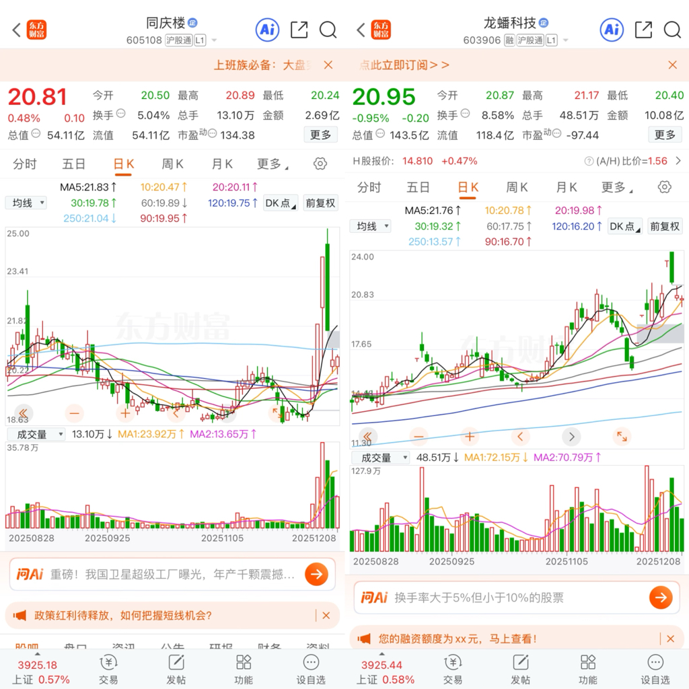Open 上班族必备 banner on 同庆楼 page
Viewport: 689px width, 689px height.
pyautogui.click(x=262, y=65)
